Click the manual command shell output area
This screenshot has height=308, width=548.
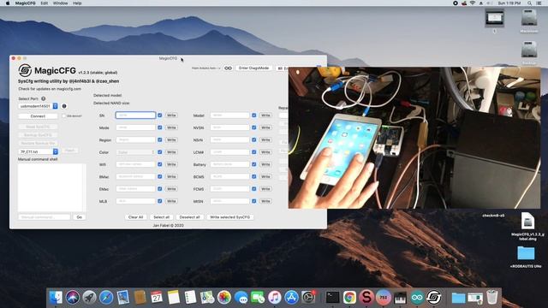click(51, 187)
